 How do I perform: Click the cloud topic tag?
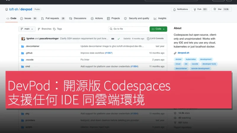[178, 64]
